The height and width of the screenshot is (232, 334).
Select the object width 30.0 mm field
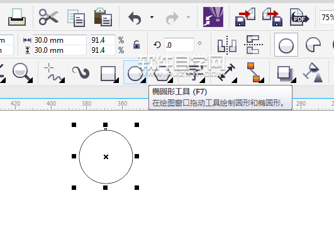[59, 40]
